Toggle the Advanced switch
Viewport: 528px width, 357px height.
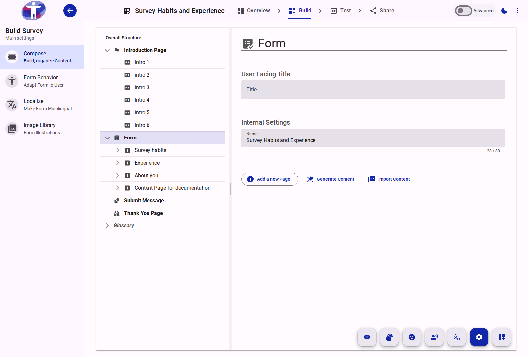[x=463, y=11]
